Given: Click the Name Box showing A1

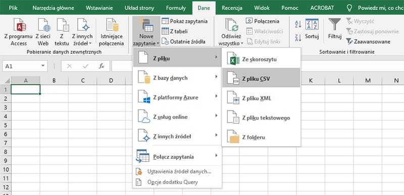Looking at the screenshot, I should point(22,66).
